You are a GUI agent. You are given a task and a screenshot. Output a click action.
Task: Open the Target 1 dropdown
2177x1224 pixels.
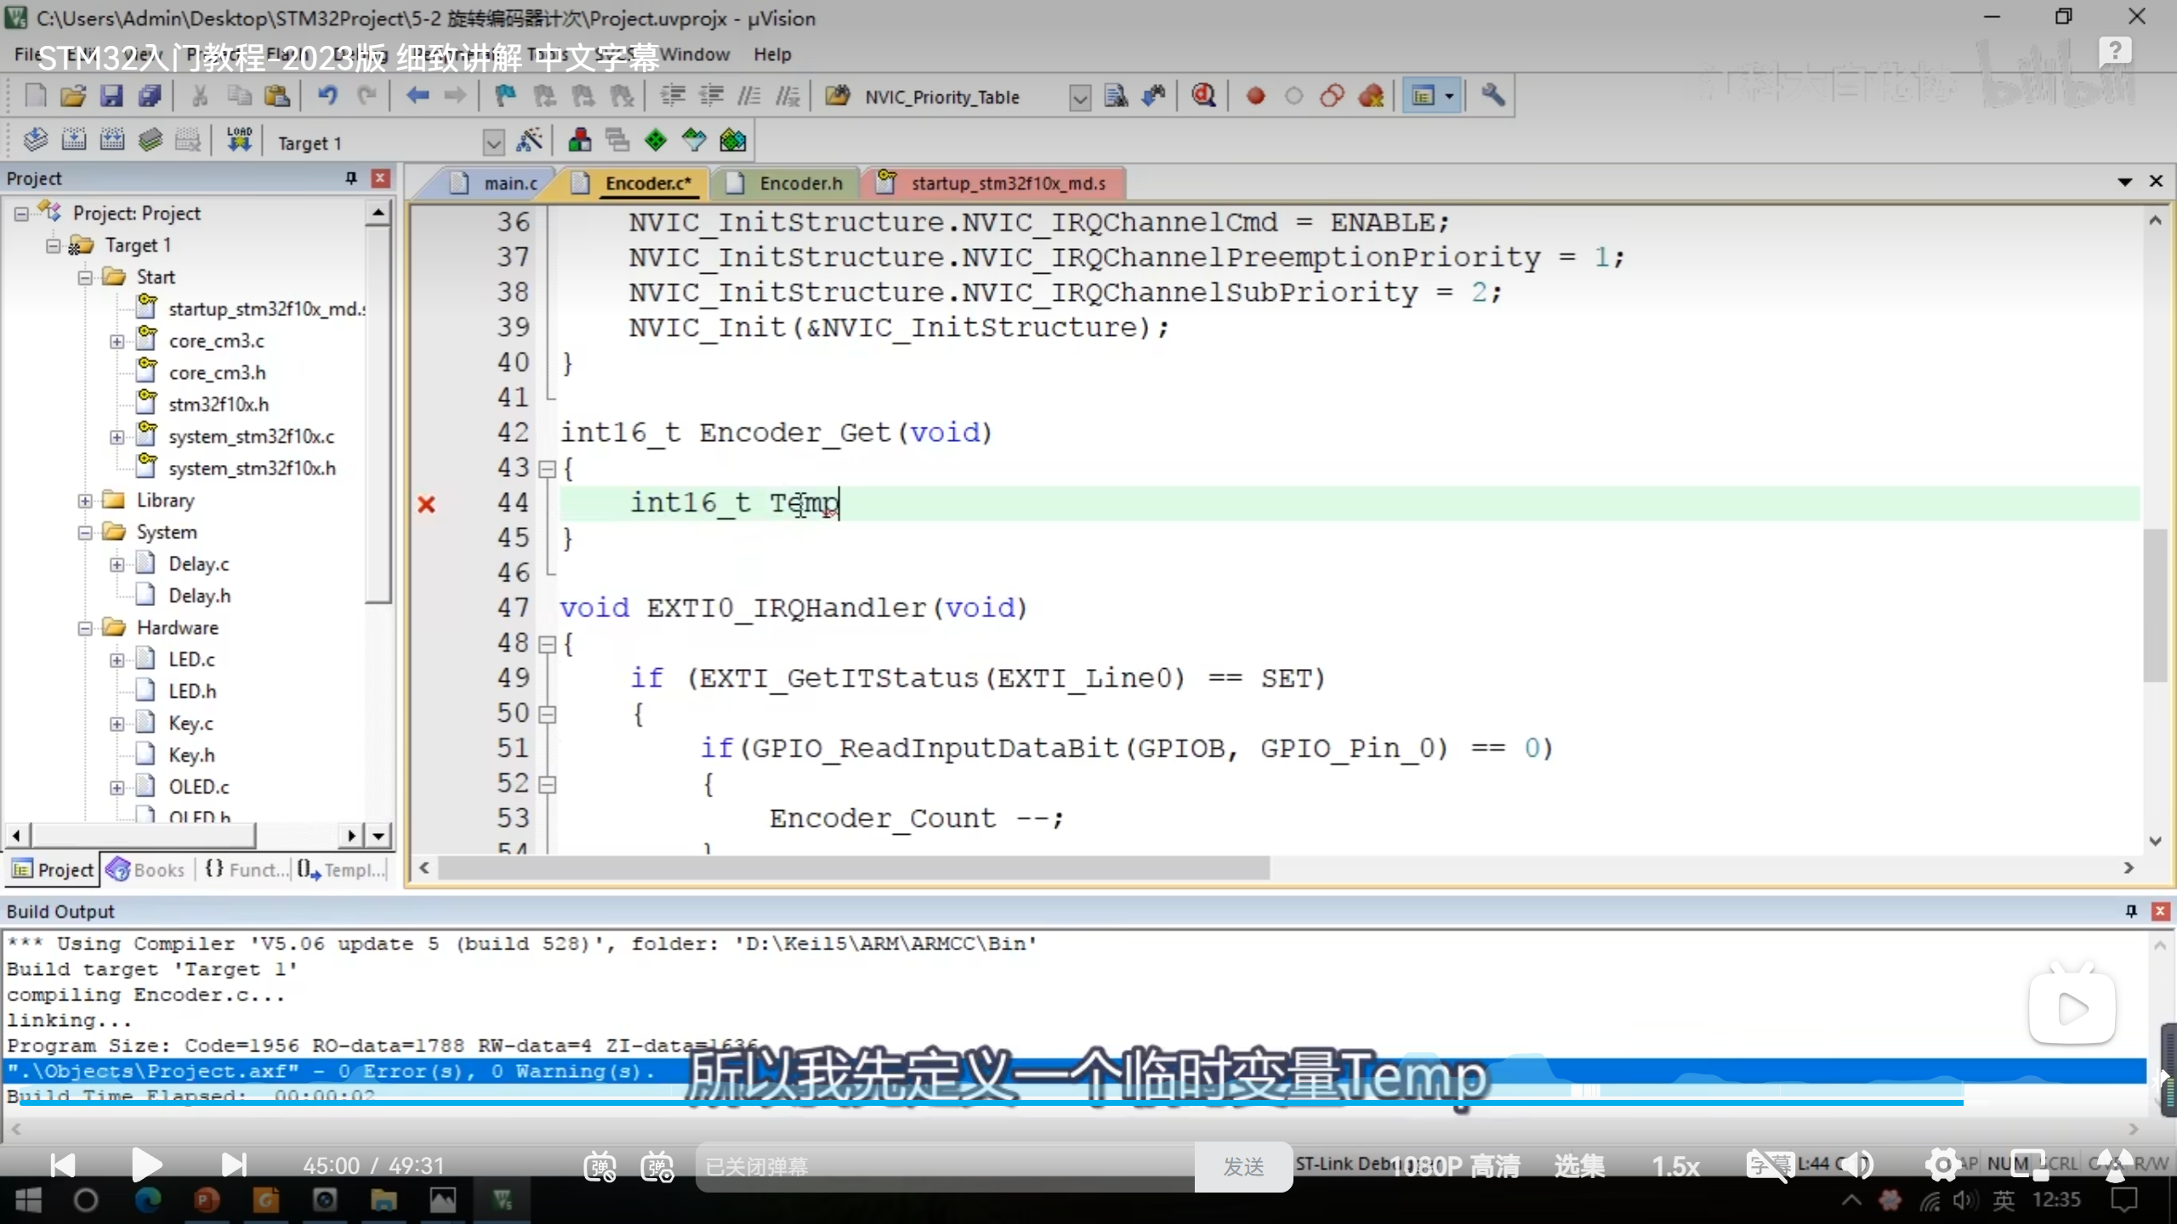pos(493,142)
